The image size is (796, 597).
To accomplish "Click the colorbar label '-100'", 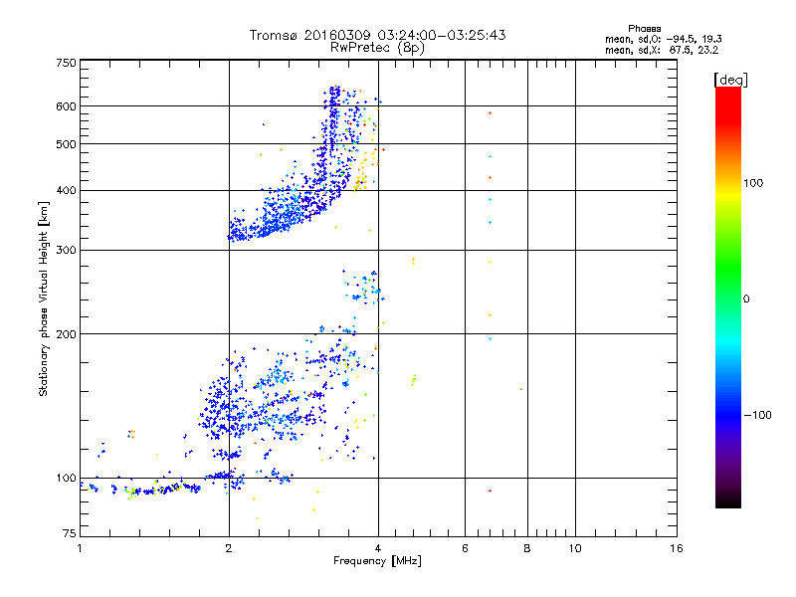I will 757,415.
